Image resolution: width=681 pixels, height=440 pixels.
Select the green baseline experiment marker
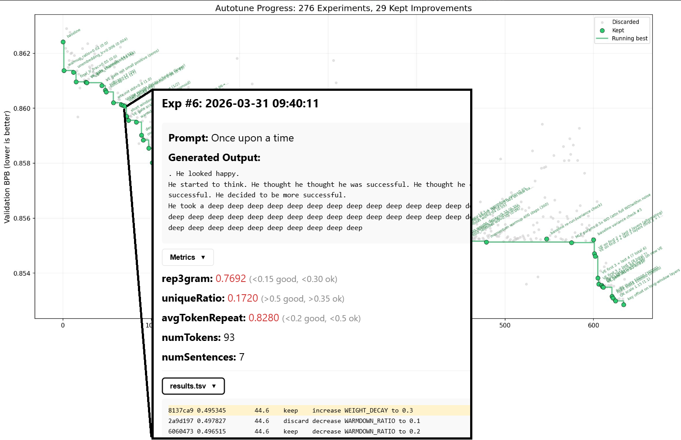pyautogui.click(x=63, y=42)
